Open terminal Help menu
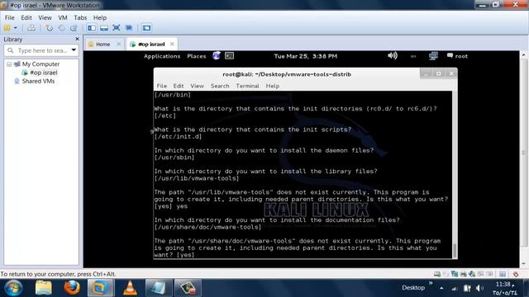 [x=272, y=86]
